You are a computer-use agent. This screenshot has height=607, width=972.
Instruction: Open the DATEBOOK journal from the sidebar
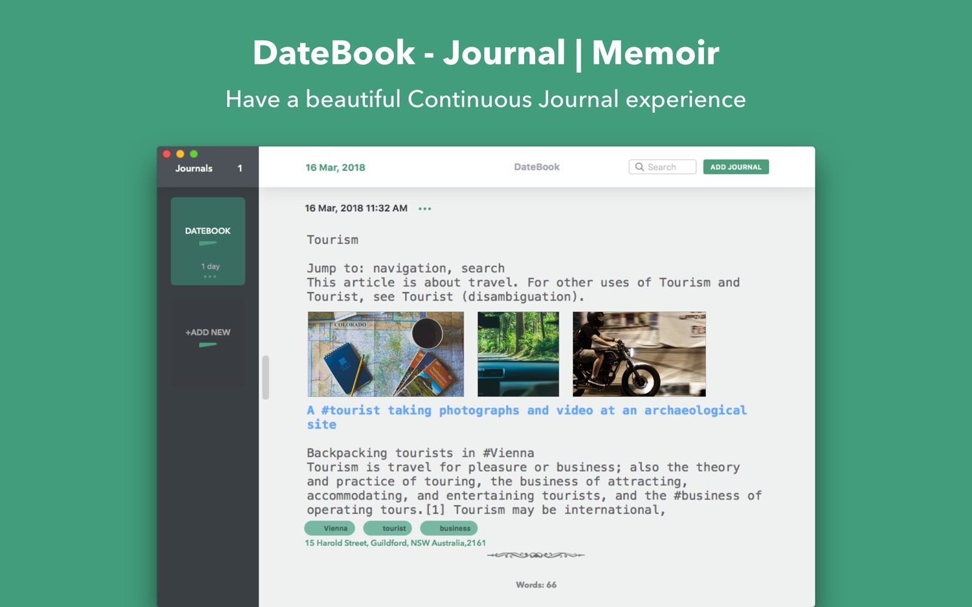[208, 231]
